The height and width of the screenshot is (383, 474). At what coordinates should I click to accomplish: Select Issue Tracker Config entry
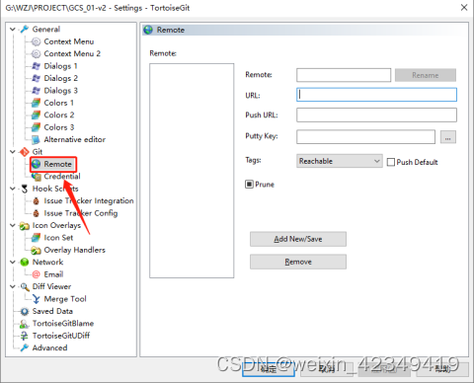click(81, 213)
